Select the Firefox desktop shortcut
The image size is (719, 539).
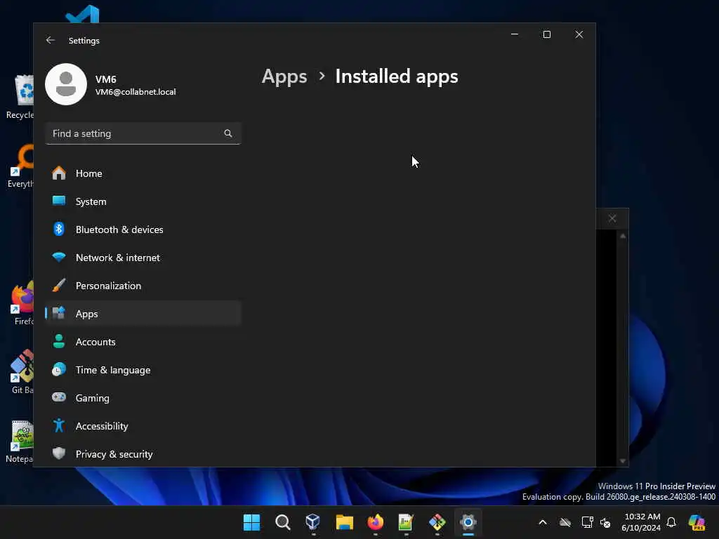(23, 303)
